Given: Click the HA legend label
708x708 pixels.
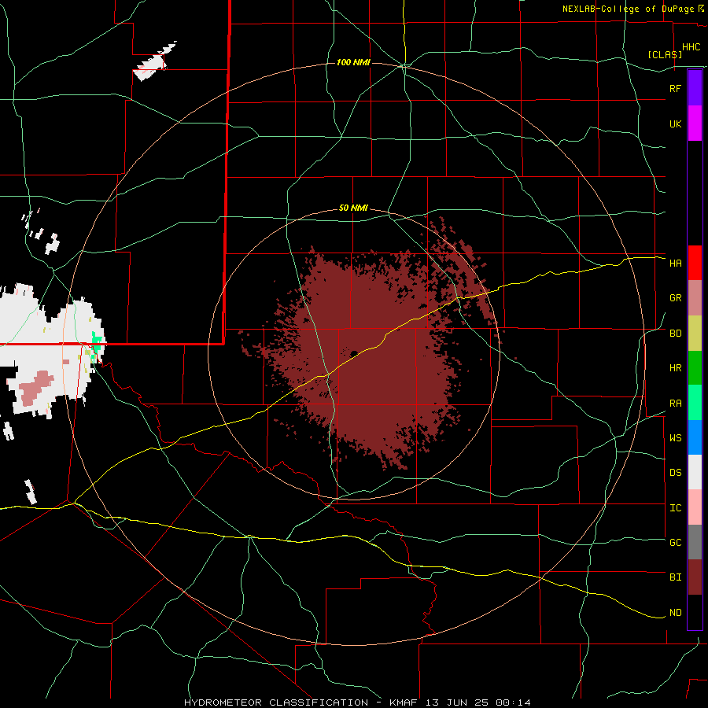Looking at the screenshot, I should point(675,264).
